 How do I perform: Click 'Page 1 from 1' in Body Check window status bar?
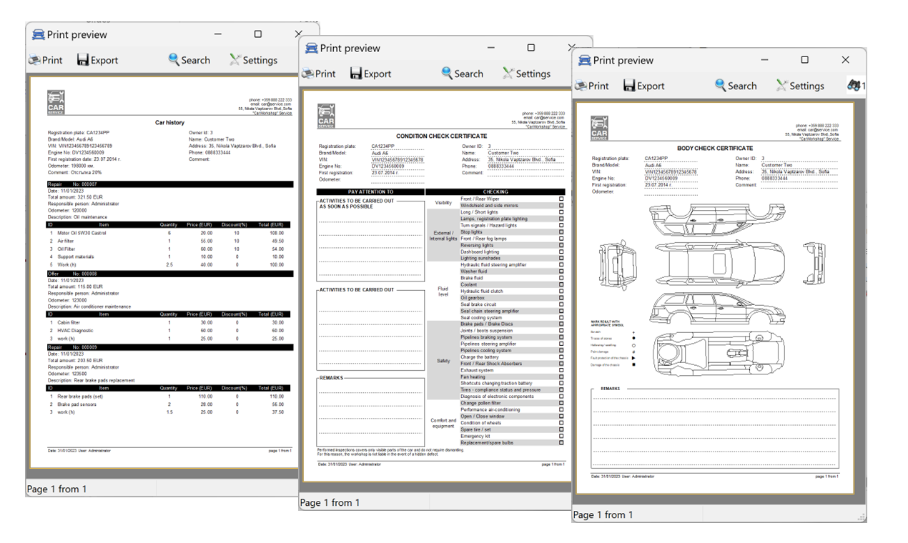603,514
